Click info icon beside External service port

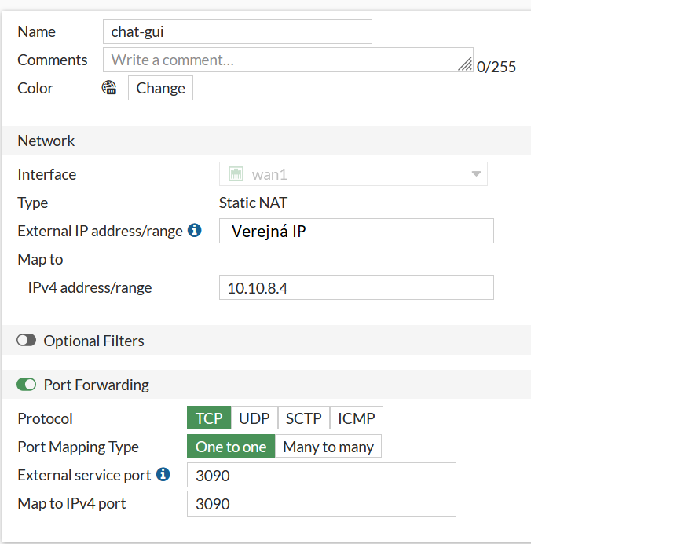163,474
